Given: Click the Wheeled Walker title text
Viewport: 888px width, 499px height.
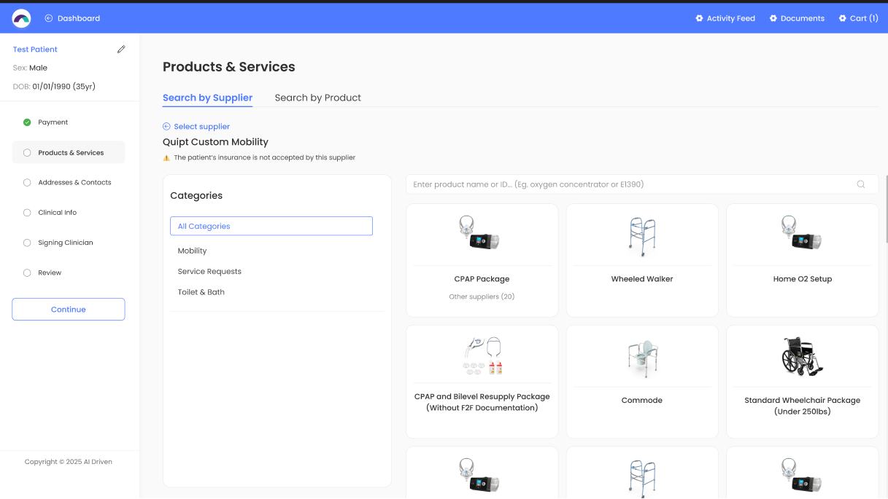Looking at the screenshot, I should click(x=642, y=279).
